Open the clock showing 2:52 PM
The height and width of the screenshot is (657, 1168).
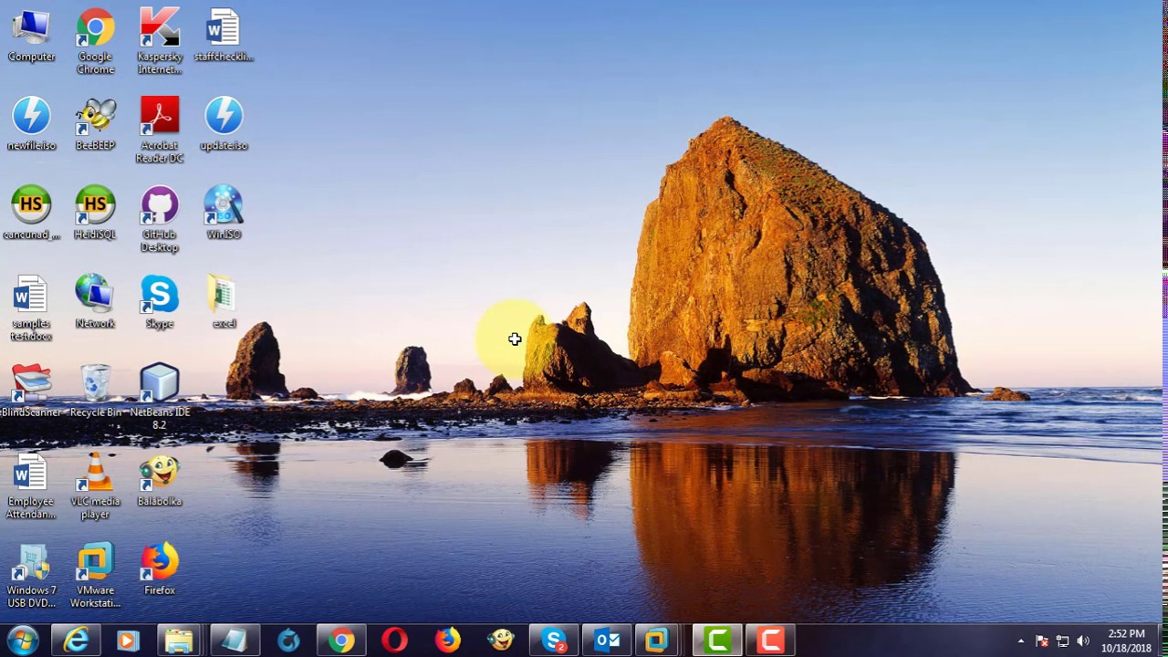click(1126, 641)
